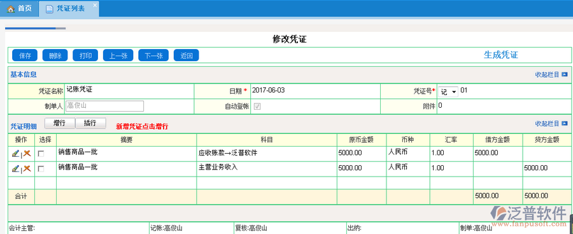
Task: Click the 制单人 input field
Action: (104, 106)
